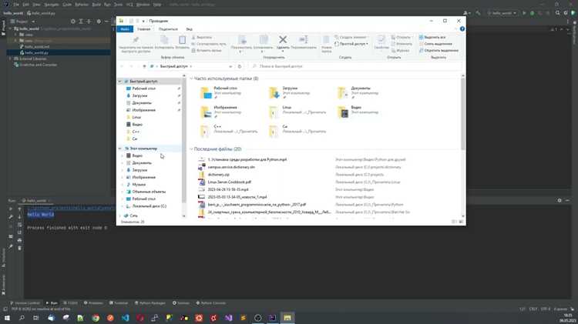Open Visual Studio Code from the taskbar
Screen dimensions: 578x324
pos(126,318)
